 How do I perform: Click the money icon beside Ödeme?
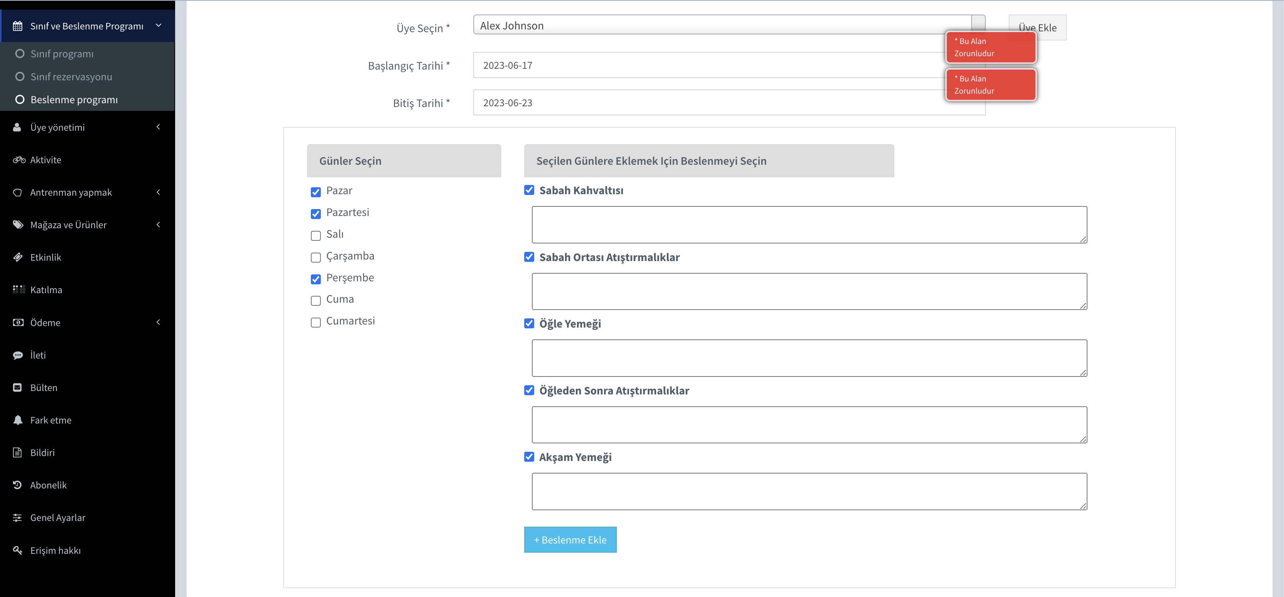18,323
